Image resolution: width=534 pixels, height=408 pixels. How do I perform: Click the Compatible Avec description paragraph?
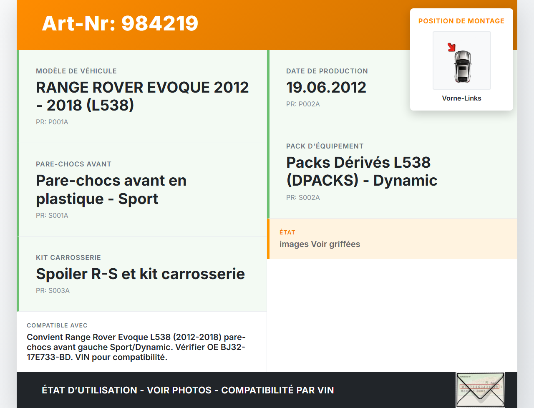click(136, 347)
